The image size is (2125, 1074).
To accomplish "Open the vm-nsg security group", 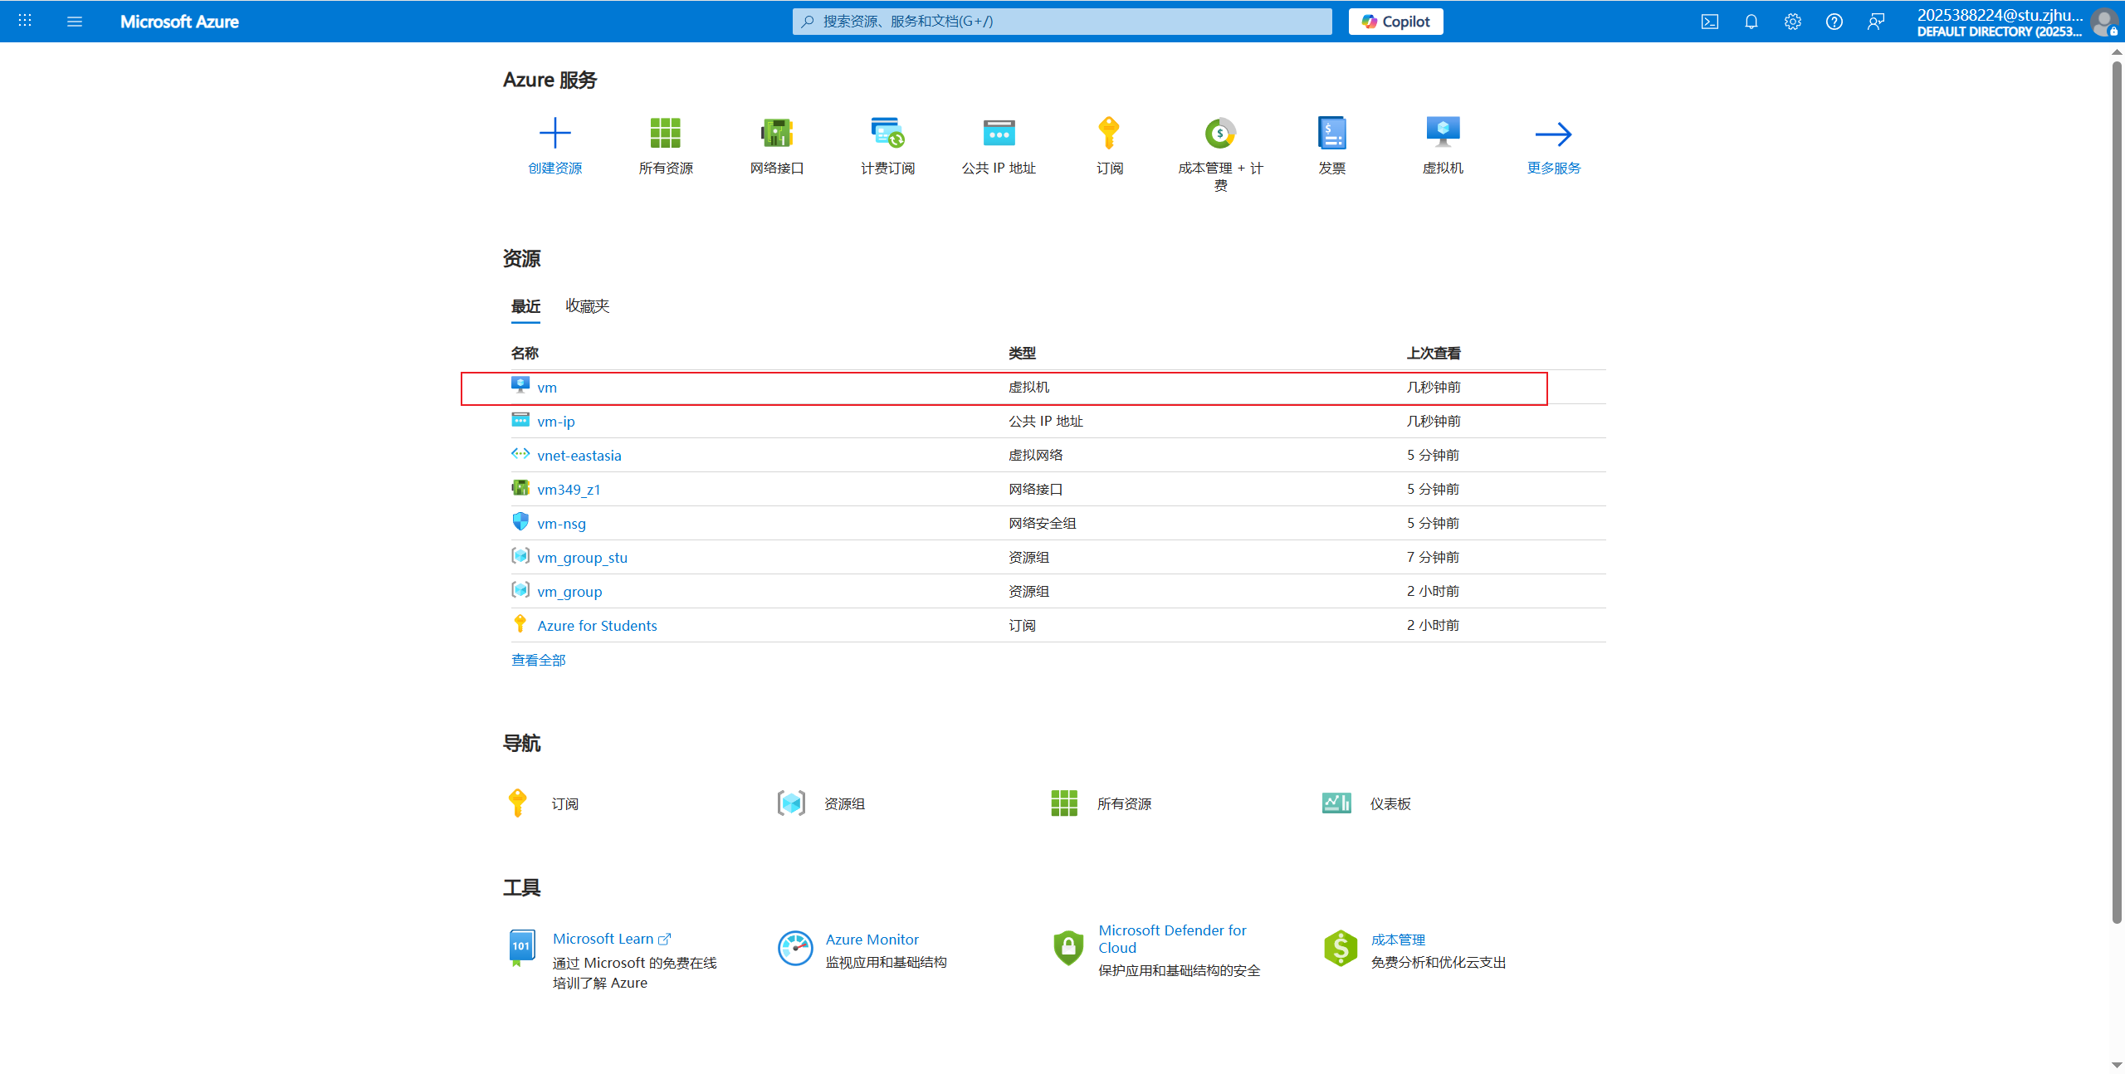I will [x=562, y=524].
